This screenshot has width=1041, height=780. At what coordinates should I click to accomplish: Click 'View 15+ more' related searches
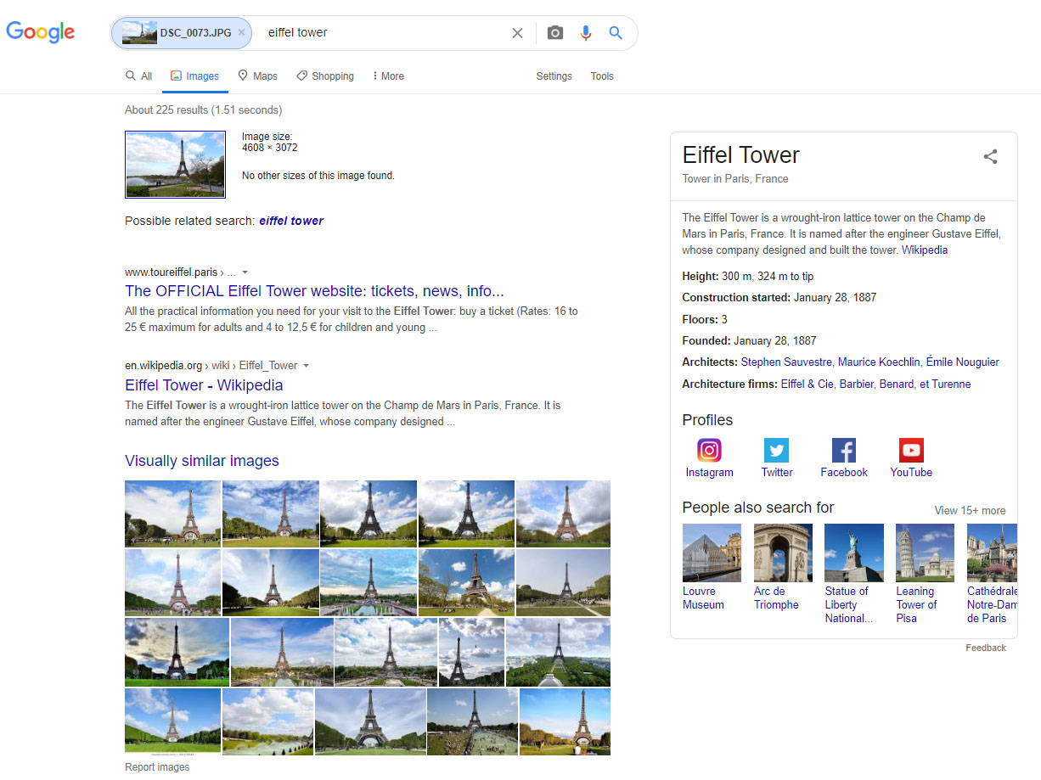tap(970, 511)
